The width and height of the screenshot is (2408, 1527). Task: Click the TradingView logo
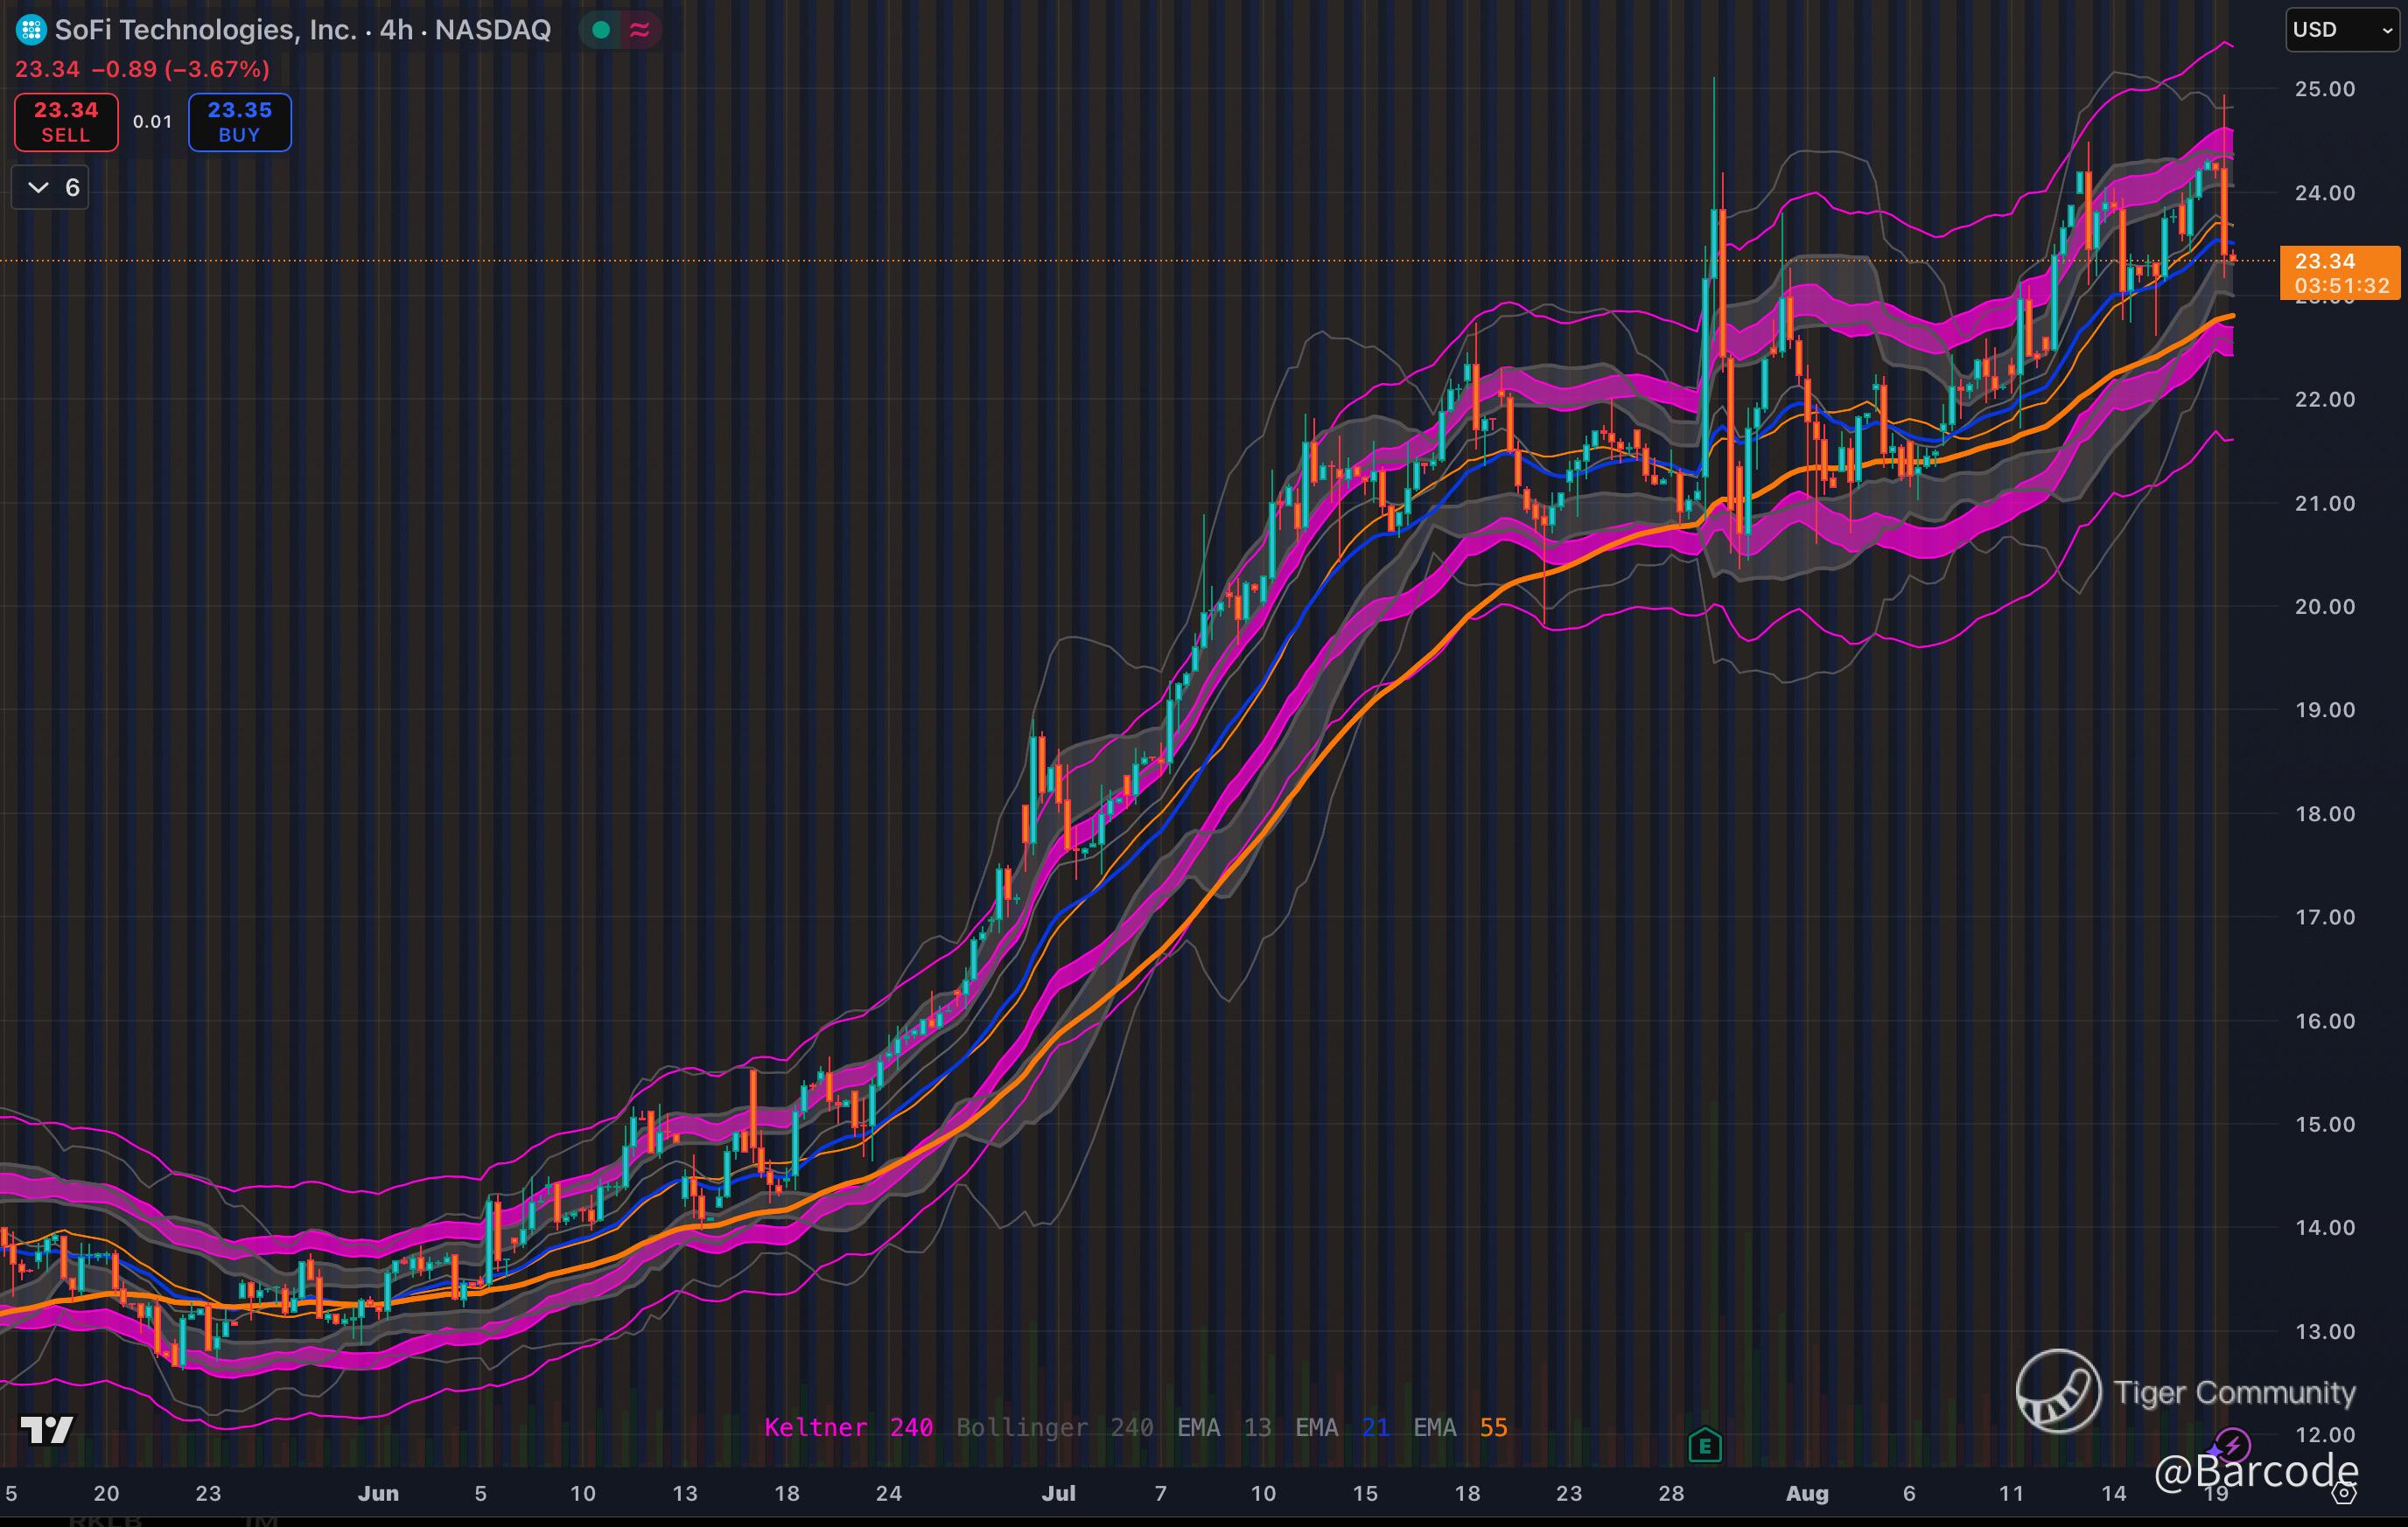47,1430
